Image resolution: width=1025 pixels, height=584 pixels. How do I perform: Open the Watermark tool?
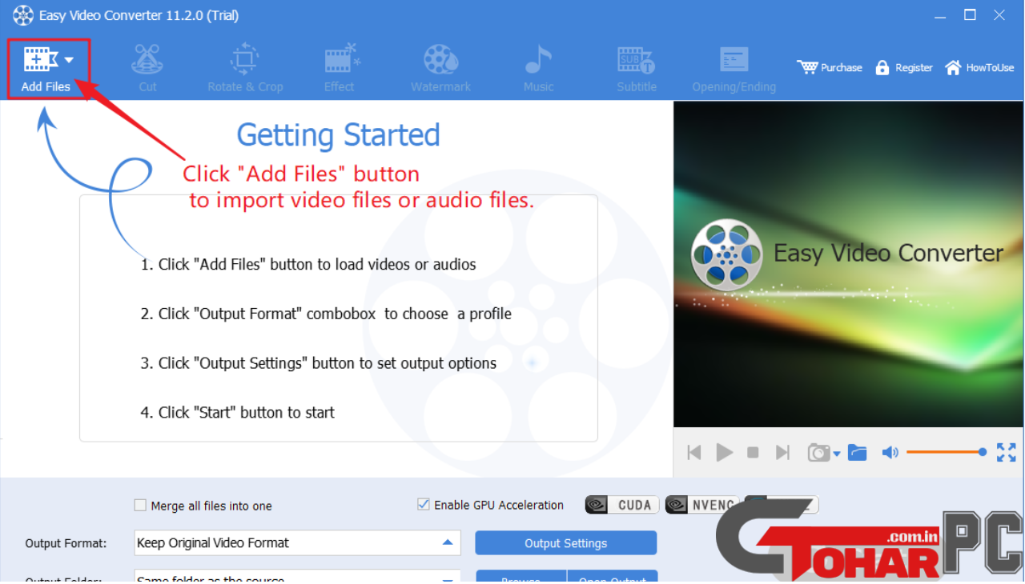coord(440,68)
